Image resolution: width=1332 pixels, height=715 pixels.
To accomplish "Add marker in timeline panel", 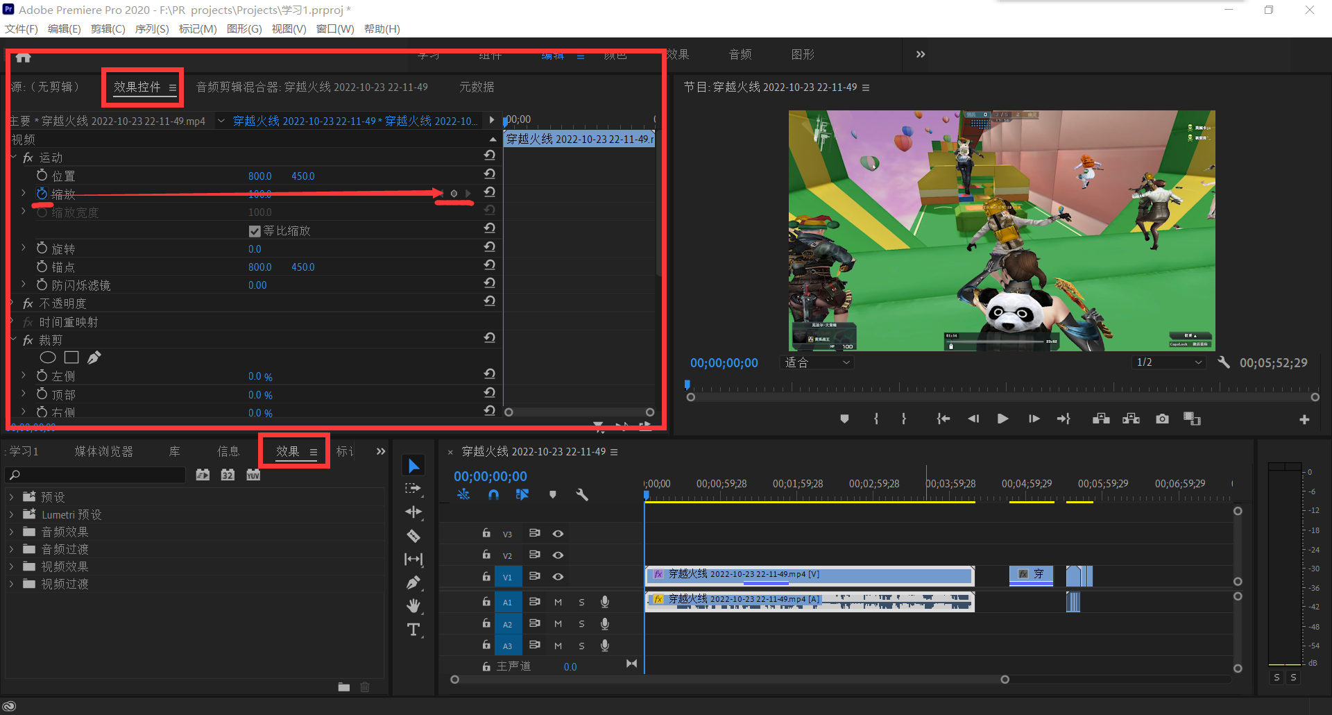I will pos(553,494).
